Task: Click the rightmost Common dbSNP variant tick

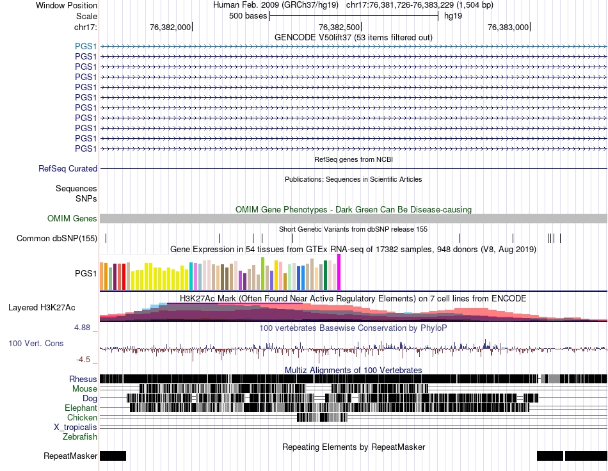Action: pos(560,238)
